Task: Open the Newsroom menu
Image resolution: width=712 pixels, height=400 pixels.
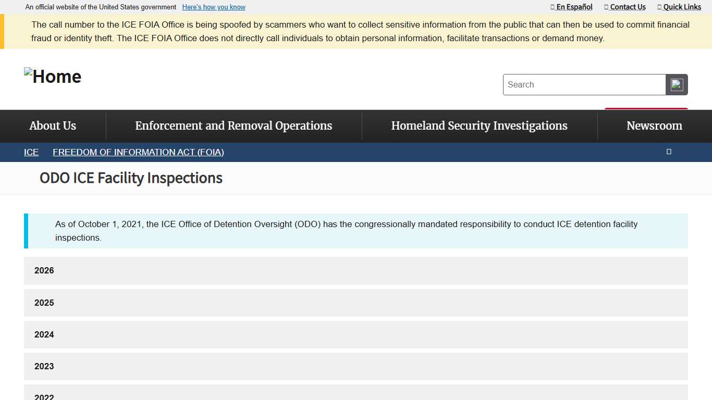Action: 654,126
